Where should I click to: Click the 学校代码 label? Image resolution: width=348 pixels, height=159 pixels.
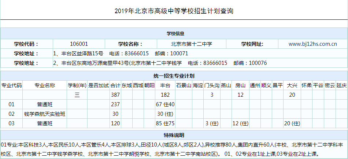[x=26, y=44]
